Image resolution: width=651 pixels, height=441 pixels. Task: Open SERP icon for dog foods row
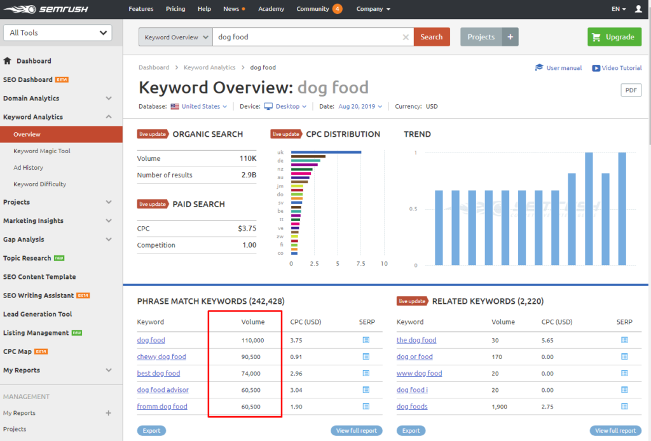pyautogui.click(x=624, y=406)
